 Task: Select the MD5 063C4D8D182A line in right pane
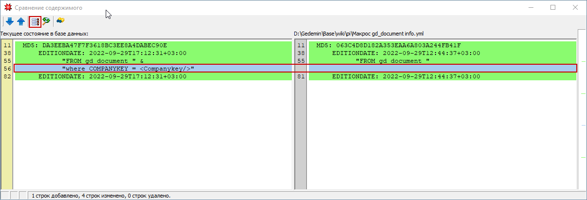(388, 45)
